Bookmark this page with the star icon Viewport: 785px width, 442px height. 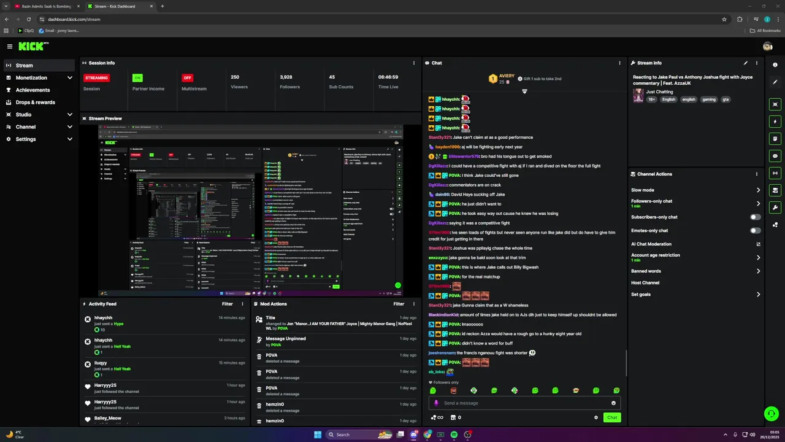[724, 19]
